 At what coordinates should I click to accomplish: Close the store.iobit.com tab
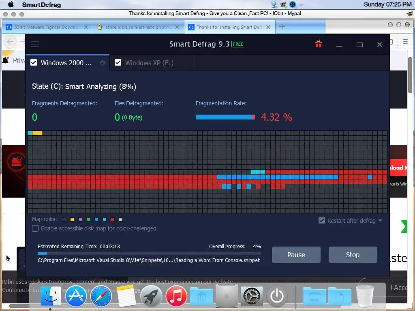[177, 27]
